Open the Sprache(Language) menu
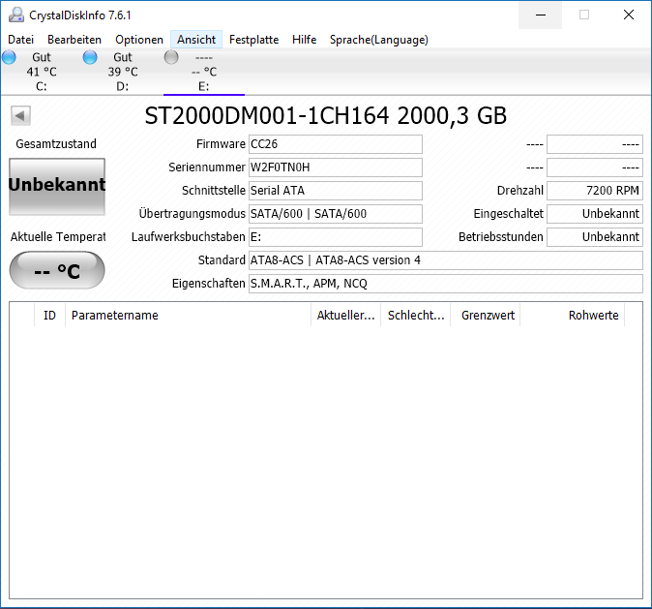 379,40
